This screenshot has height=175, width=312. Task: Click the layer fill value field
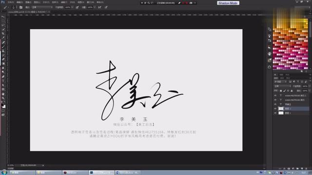tap(305, 91)
